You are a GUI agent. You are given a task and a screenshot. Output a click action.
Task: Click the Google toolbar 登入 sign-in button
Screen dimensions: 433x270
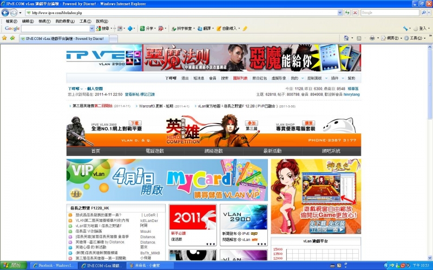point(420,29)
